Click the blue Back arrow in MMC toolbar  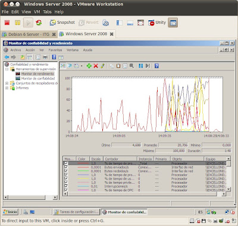tap(7, 57)
